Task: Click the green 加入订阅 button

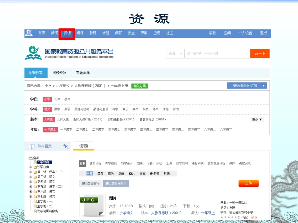Action: [140, 86]
